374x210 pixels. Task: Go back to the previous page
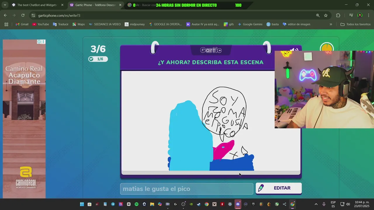coord(5,15)
